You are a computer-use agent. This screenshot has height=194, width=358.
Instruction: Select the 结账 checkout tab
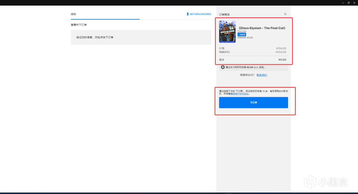[74, 14]
